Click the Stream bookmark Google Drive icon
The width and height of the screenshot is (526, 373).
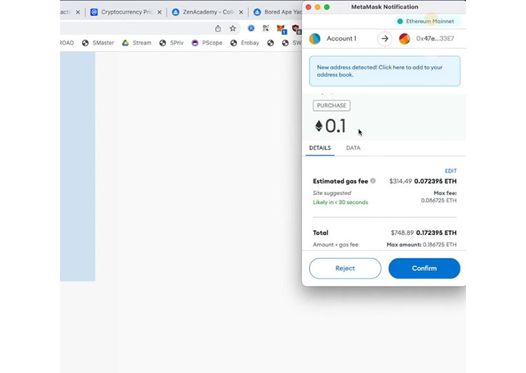click(125, 43)
